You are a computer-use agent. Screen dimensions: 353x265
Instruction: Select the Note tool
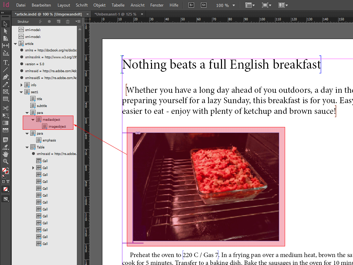6,140
